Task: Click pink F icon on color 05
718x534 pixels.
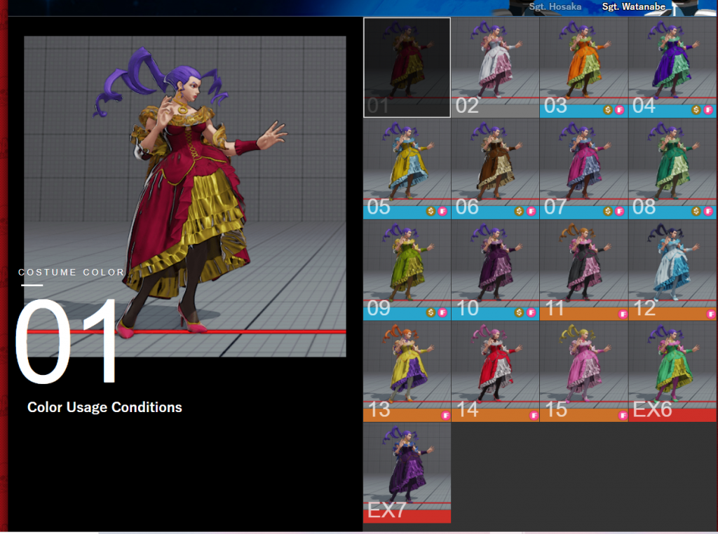Action: [442, 211]
